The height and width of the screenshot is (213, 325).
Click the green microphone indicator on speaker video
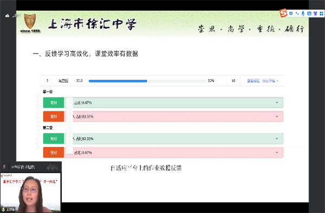point(3,209)
